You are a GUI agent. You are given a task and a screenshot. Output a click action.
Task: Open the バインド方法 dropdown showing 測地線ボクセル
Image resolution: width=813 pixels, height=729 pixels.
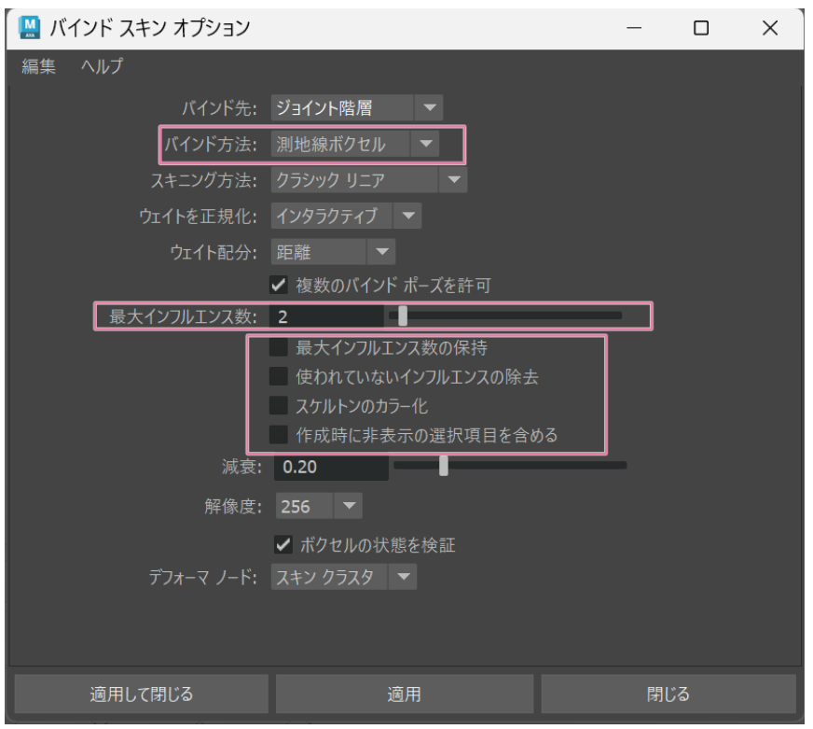355,144
